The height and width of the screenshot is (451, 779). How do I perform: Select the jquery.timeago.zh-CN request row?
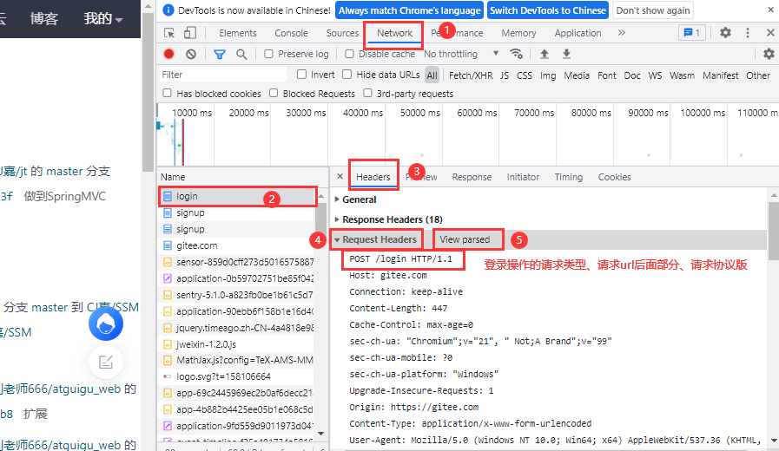pyautogui.click(x=237, y=328)
